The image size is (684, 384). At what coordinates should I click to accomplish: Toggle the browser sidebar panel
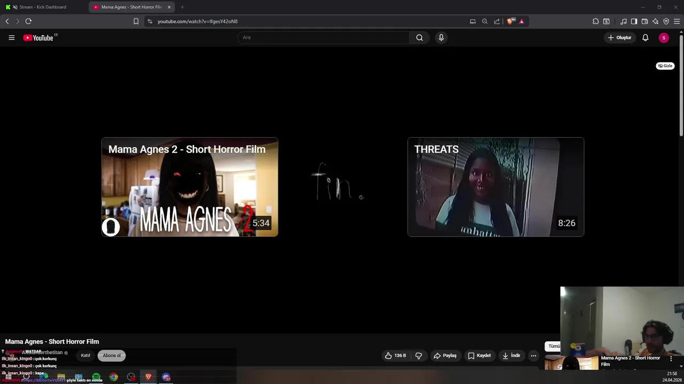tap(634, 21)
